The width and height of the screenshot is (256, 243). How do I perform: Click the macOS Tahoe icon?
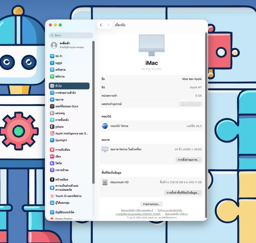pyautogui.click(x=105, y=126)
